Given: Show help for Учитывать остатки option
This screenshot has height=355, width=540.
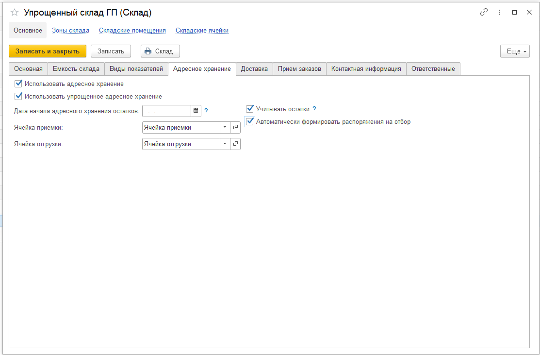Looking at the screenshot, I should (x=314, y=109).
